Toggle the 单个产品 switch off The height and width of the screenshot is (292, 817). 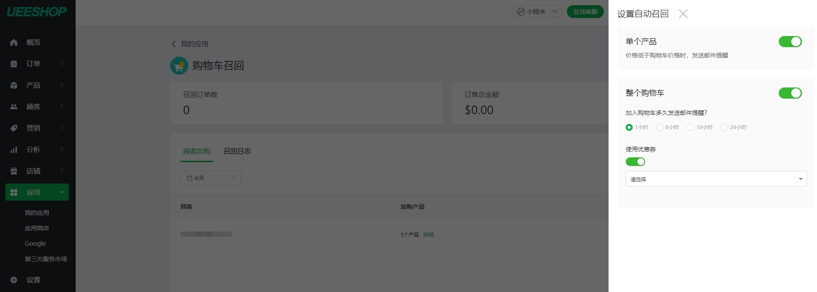[790, 42]
